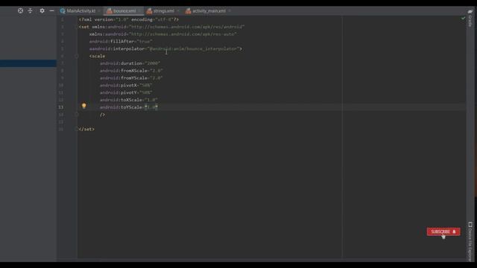
Task: Click the android:pivotY attribute
Action: click(126, 92)
